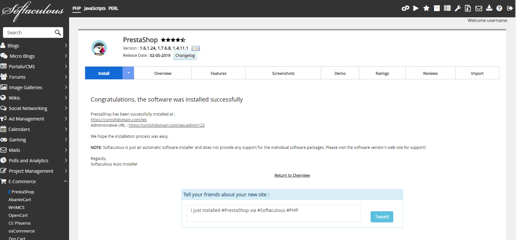
Task: Open demos with the play icon
Action: click(416, 8)
